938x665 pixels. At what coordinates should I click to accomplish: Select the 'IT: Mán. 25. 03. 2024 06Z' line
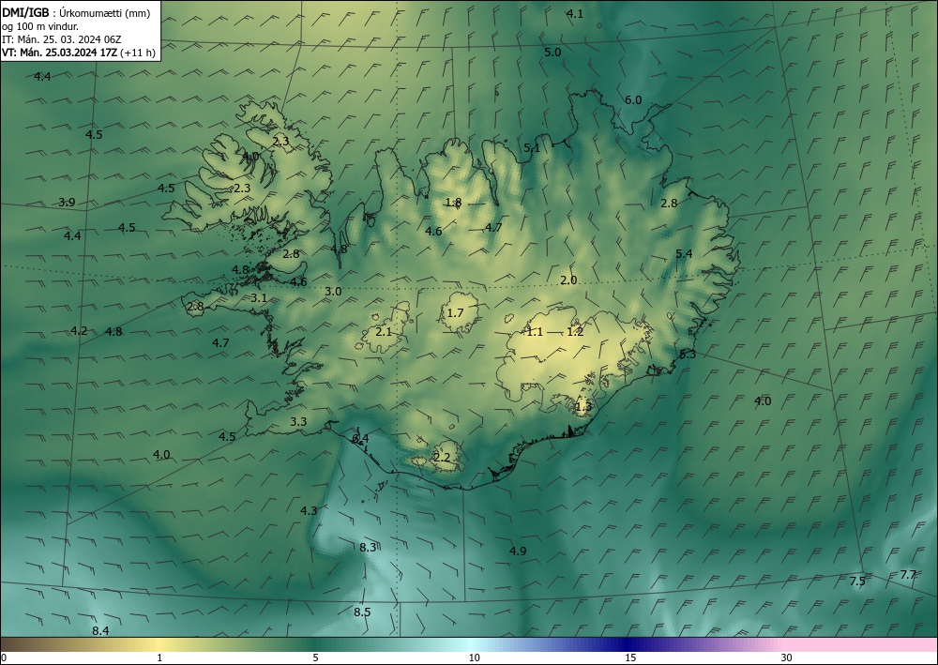coord(62,39)
